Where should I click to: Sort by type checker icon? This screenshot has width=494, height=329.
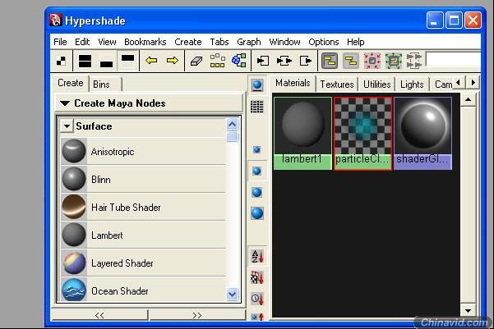tap(257, 277)
